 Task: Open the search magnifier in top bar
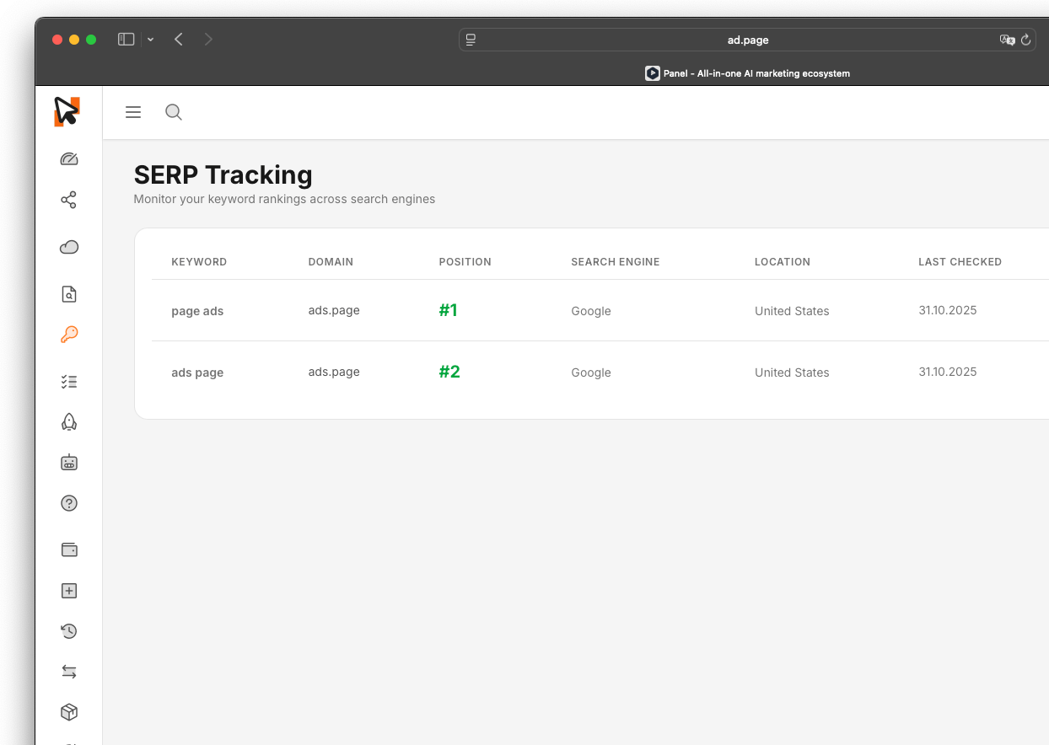(174, 112)
